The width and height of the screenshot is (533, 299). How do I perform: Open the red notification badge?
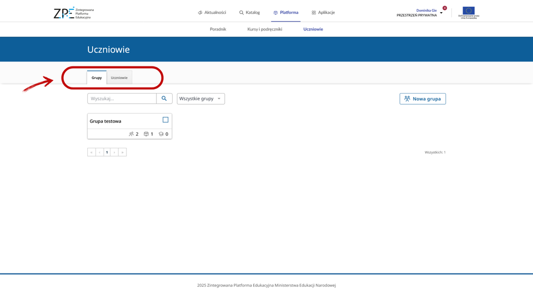tap(444, 8)
